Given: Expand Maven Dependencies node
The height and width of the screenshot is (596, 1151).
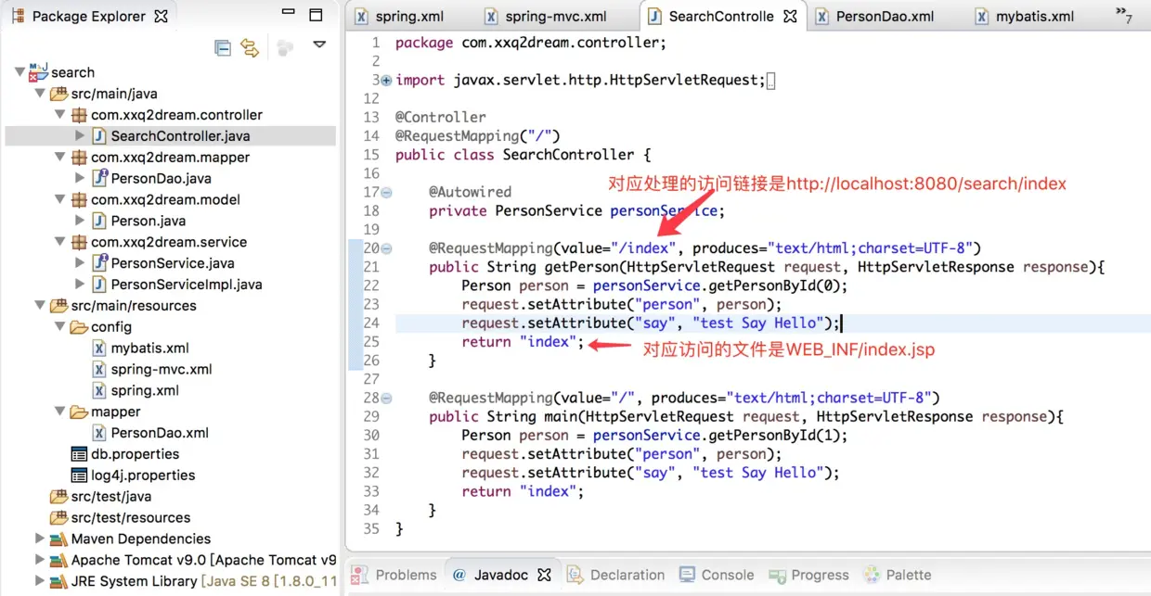Looking at the screenshot, I should tap(39, 539).
